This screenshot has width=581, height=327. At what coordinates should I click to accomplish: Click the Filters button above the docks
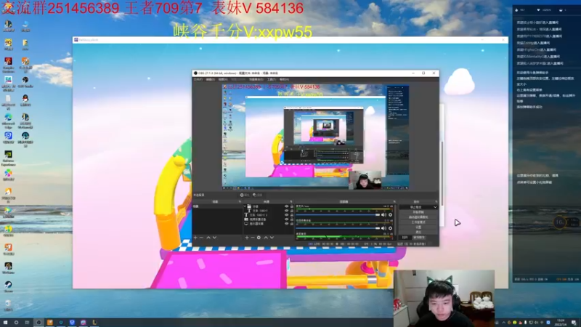pyautogui.click(x=258, y=195)
